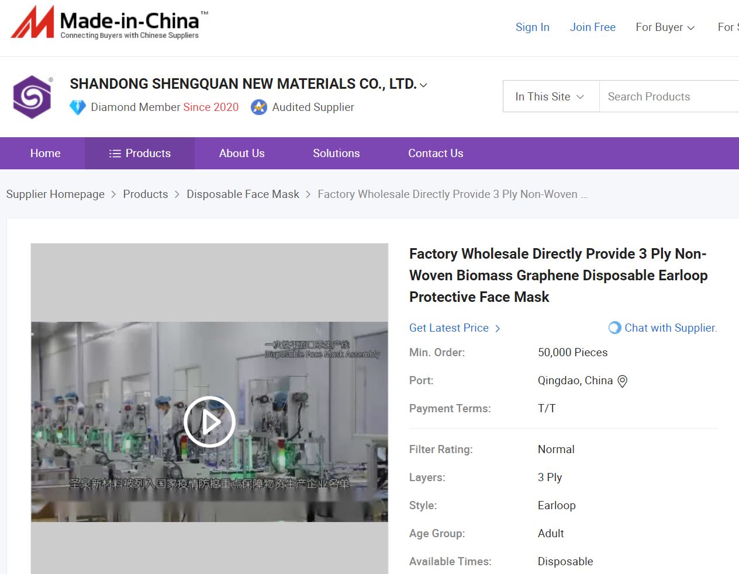739x574 pixels.
Task: Click Get Latest Price link
Action: pos(455,328)
